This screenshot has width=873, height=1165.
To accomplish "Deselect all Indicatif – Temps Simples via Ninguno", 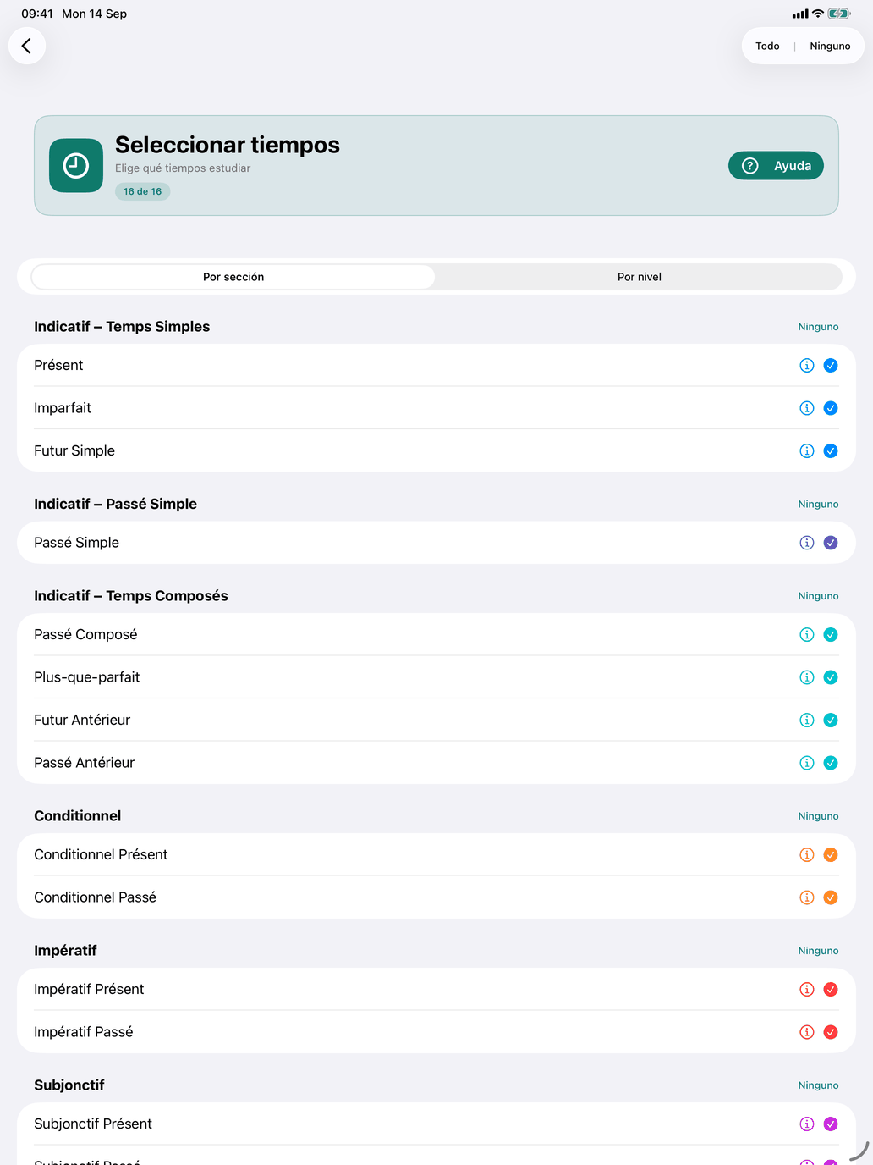I will pos(818,327).
